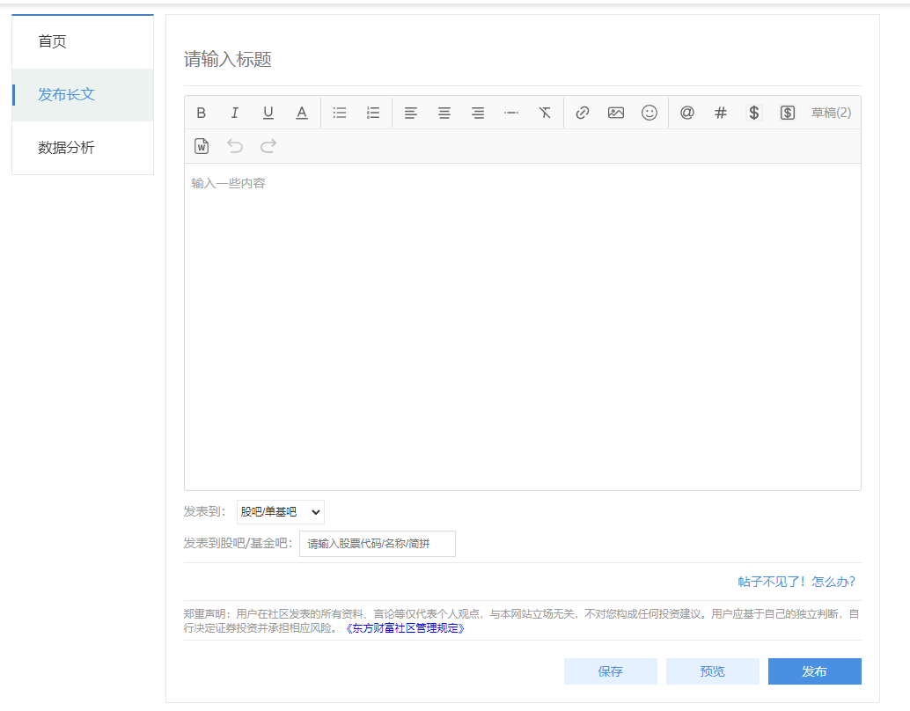Viewport: 910px width, 711px height.
Task: Open the 发表到 publish destination dropdown
Action: [280, 511]
